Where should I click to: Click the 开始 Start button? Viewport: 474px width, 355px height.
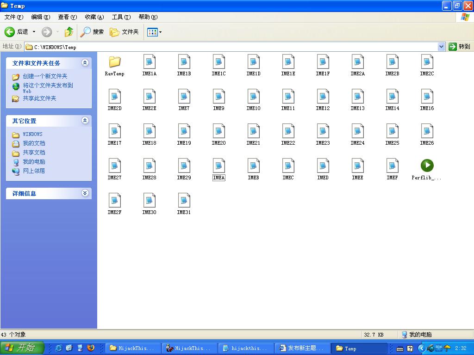click(22, 348)
